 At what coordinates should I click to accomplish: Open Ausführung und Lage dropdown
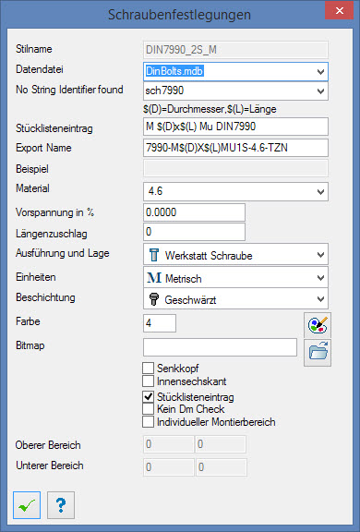point(320,255)
